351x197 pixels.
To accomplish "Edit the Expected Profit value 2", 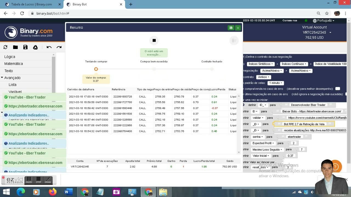I will pyautogui.click(x=293, y=143).
